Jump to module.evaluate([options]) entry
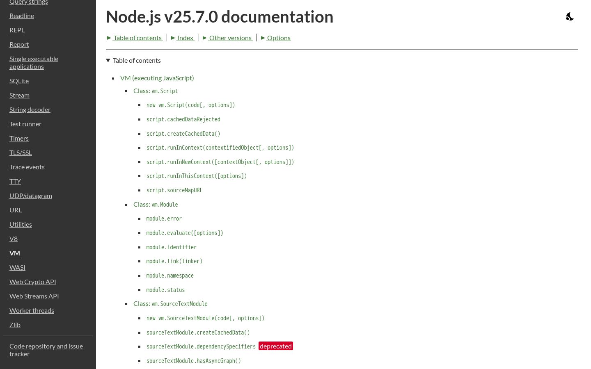Screen dimensions: 591x369 tap(185, 233)
